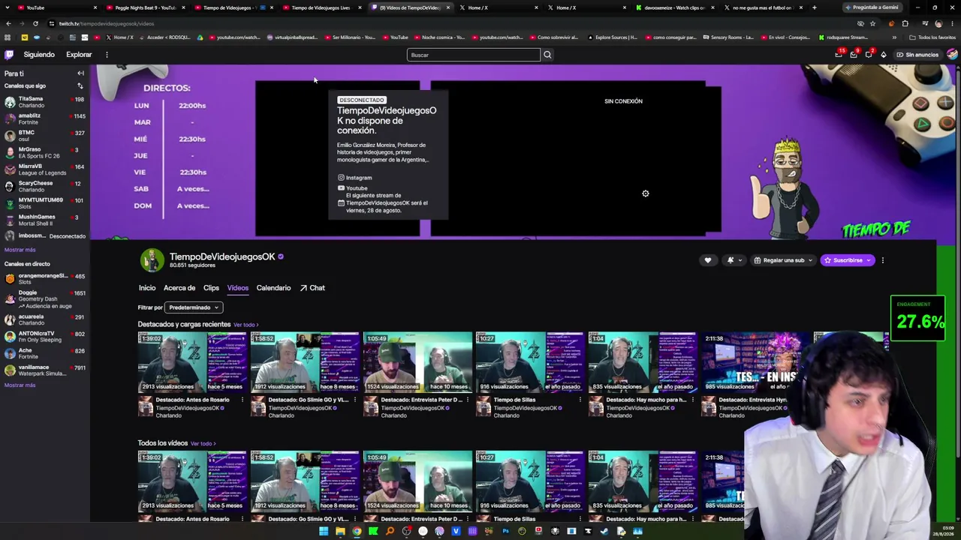Go to Explorar page

click(x=79, y=55)
